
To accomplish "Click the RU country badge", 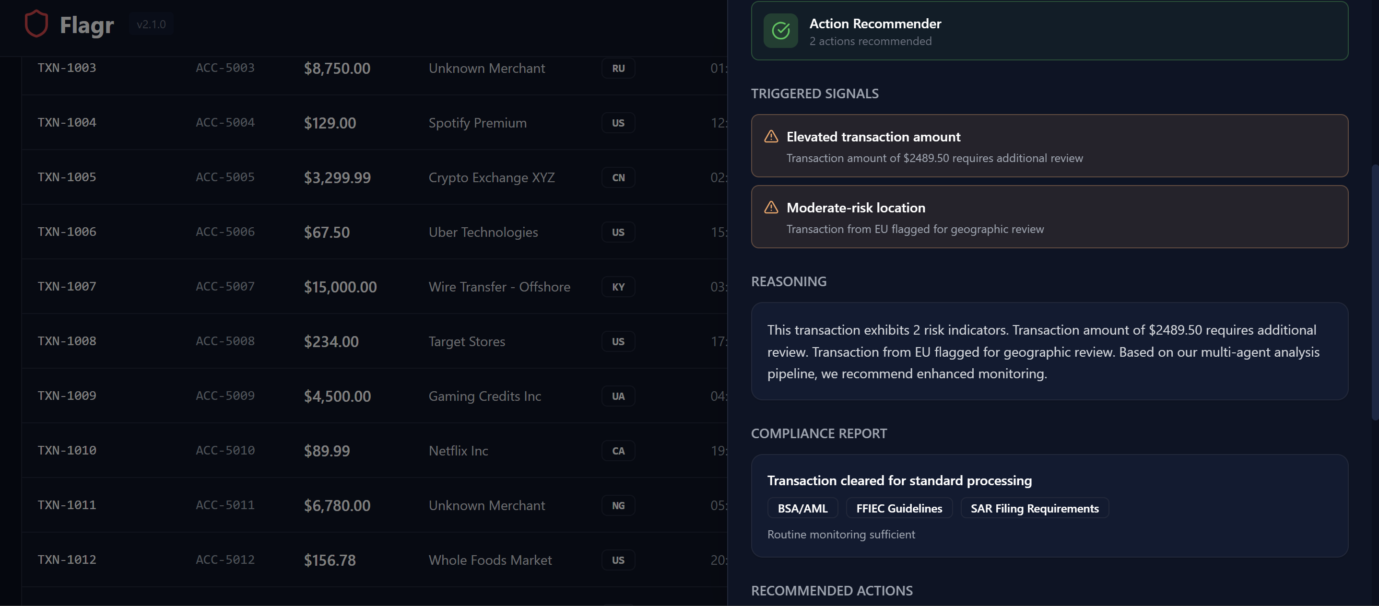I will tap(618, 69).
